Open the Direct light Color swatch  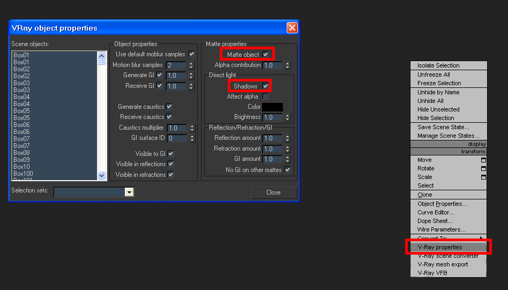272,107
